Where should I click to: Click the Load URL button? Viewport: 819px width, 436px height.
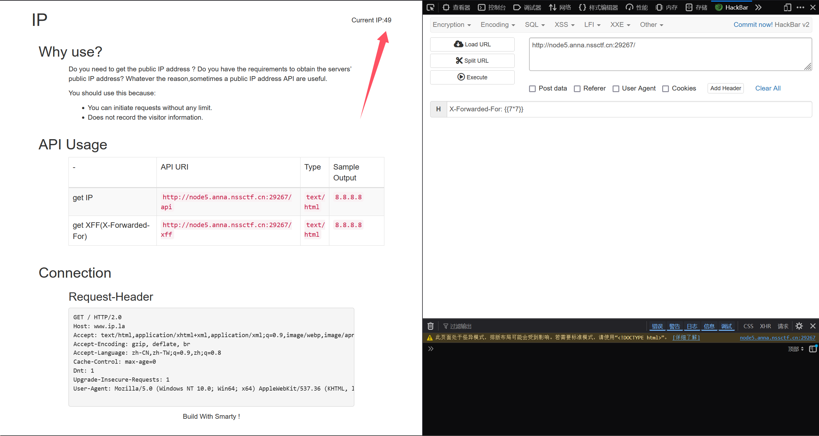472,44
